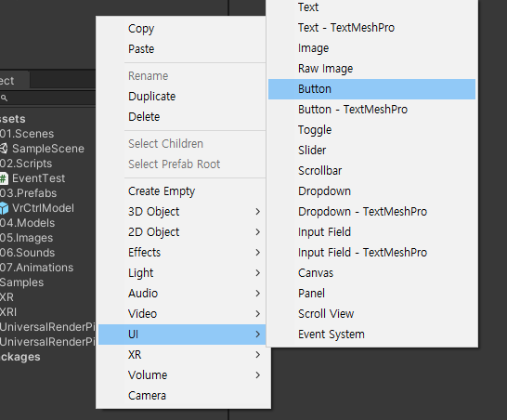Click the EventTest C# script icon
The height and width of the screenshot is (420, 507).
4,178
